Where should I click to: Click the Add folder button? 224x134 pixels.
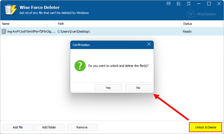point(49,127)
